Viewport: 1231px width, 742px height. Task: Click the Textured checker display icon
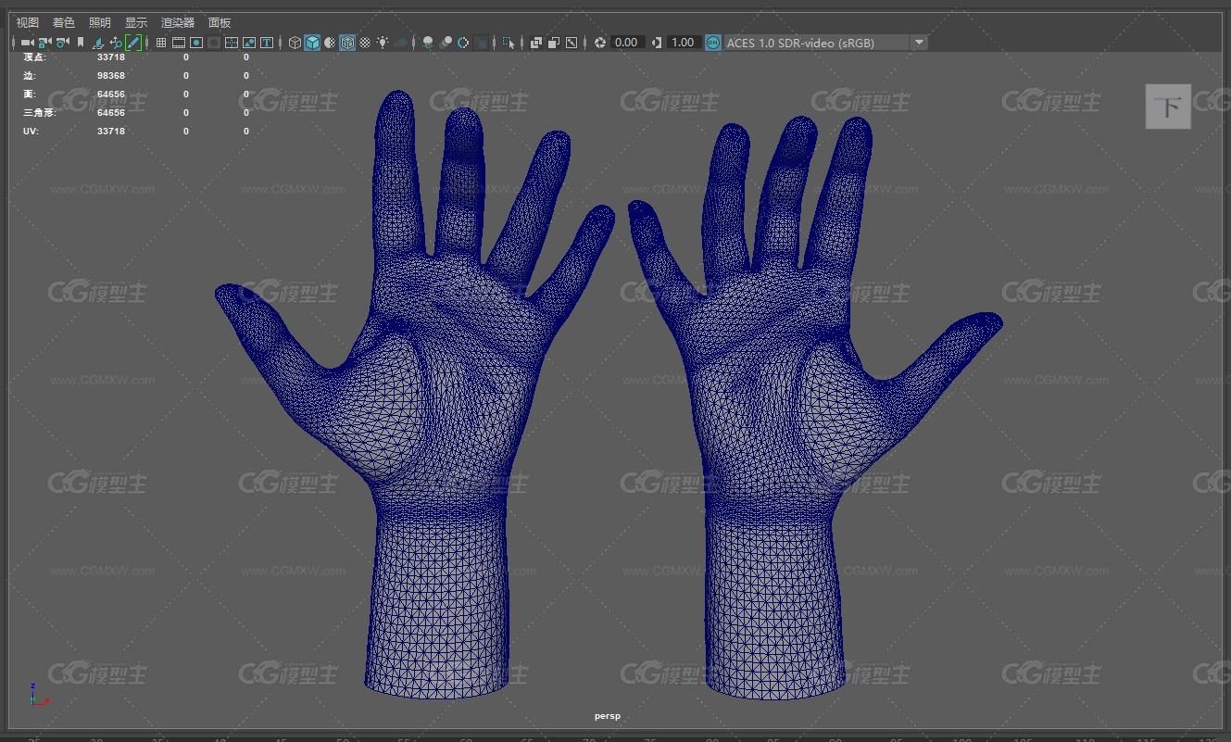[x=365, y=43]
